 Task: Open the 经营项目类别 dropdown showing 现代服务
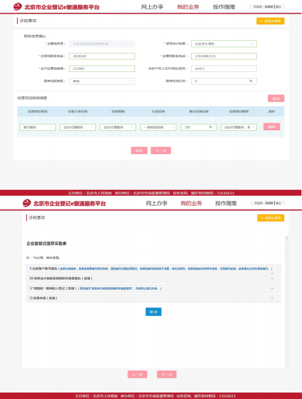[x=38, y=127]
